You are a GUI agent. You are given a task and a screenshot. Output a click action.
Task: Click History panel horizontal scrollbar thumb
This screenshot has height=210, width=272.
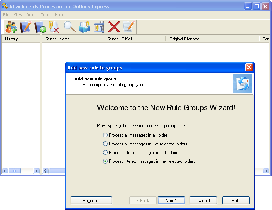click(14, 171)
